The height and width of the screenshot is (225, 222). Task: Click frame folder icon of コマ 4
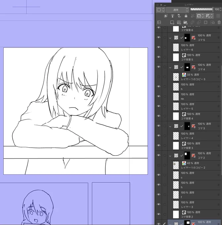tap(176, 67)
